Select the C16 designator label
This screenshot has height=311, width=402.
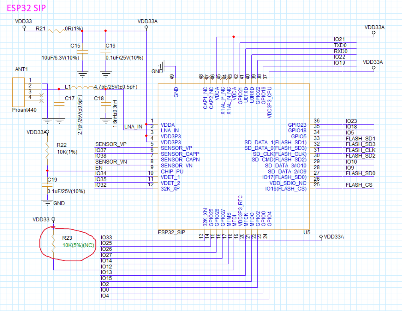click(x=110, y=46)
